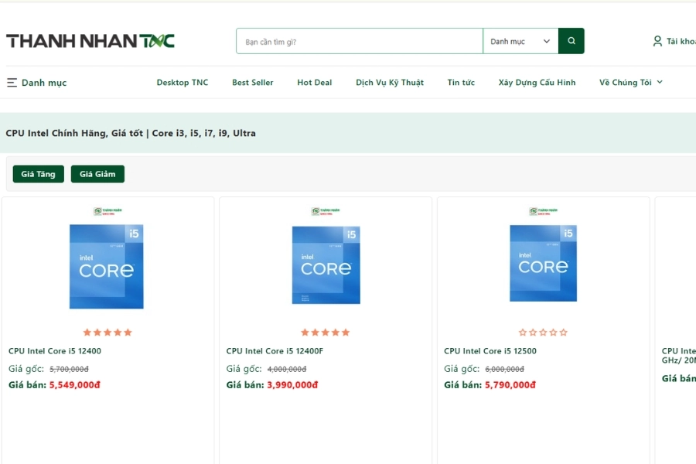Click the TNC badge above the i5 12400F image
This screenshot has width=696, height=464.
point(326,210)
